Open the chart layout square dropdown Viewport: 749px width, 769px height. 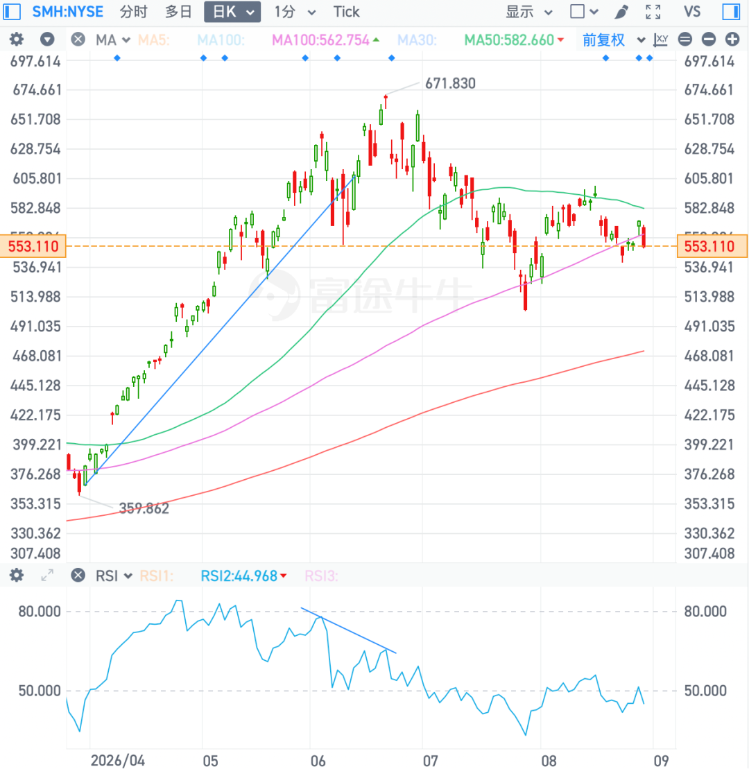pos(584,11)
